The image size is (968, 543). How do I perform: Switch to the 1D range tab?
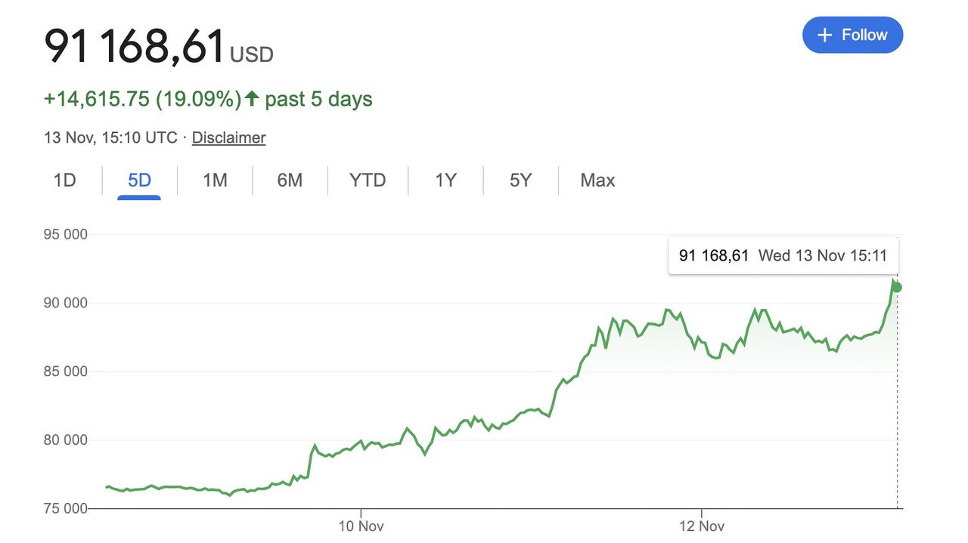tap(64, 180)
